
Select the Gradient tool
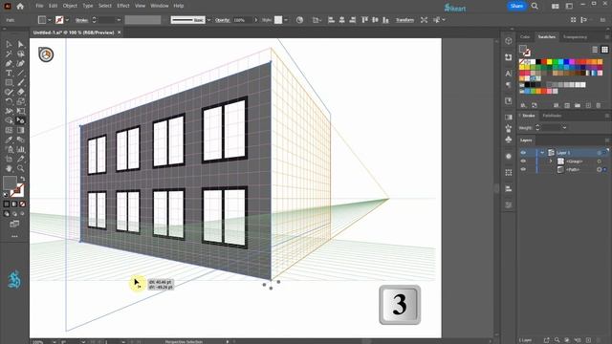(21, 130)
